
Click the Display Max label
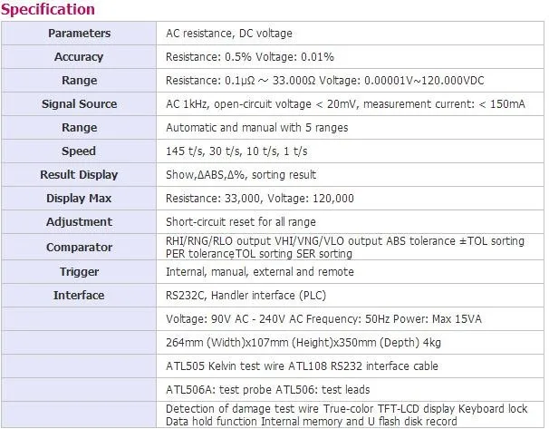tap(79, 199)
